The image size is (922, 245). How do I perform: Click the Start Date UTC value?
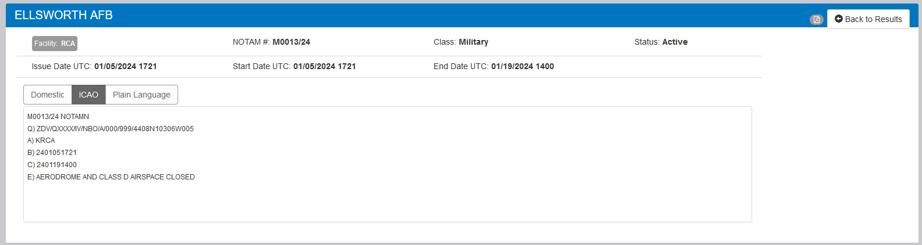coord(324,66)
